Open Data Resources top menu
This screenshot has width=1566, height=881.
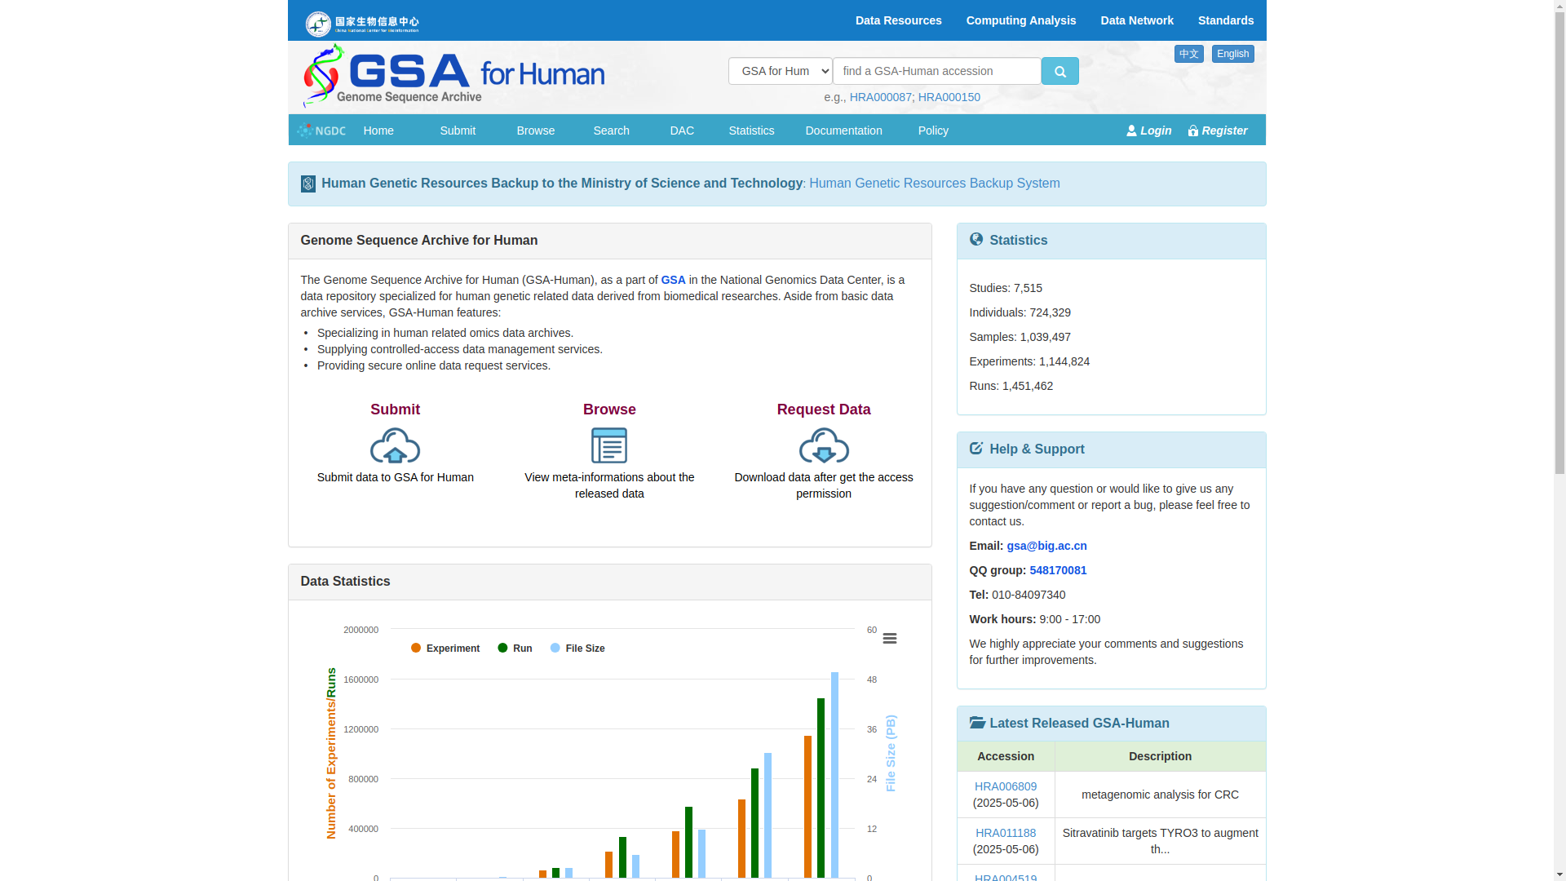point(898,20)
